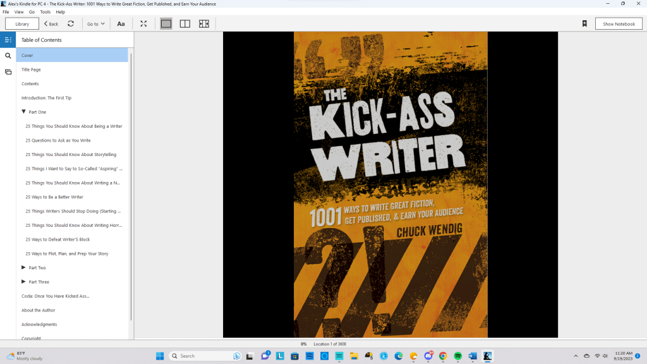Expand the Part Three section
The height and width of the screenshot is (364, 647).
pos(23,282)
